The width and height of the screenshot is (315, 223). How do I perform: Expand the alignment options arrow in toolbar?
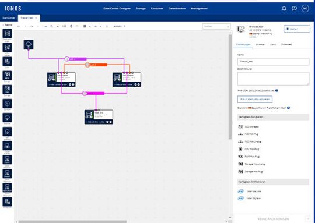point(101,26)
